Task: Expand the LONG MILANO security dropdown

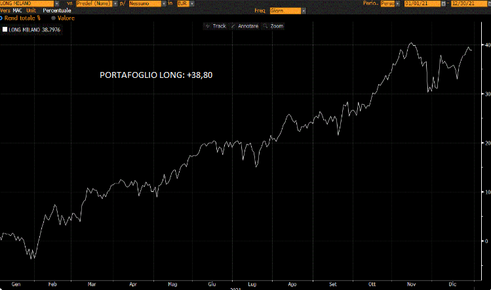Action: click(x=57, y=3)
